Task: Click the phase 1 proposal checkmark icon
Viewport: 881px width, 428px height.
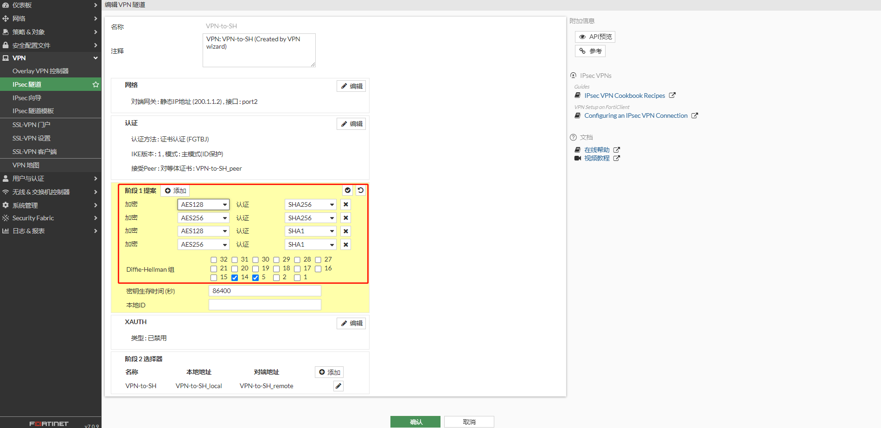Action: (347, 191)
